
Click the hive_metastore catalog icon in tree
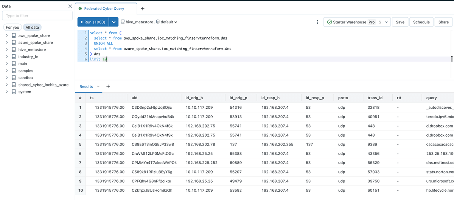click(14, 50)
